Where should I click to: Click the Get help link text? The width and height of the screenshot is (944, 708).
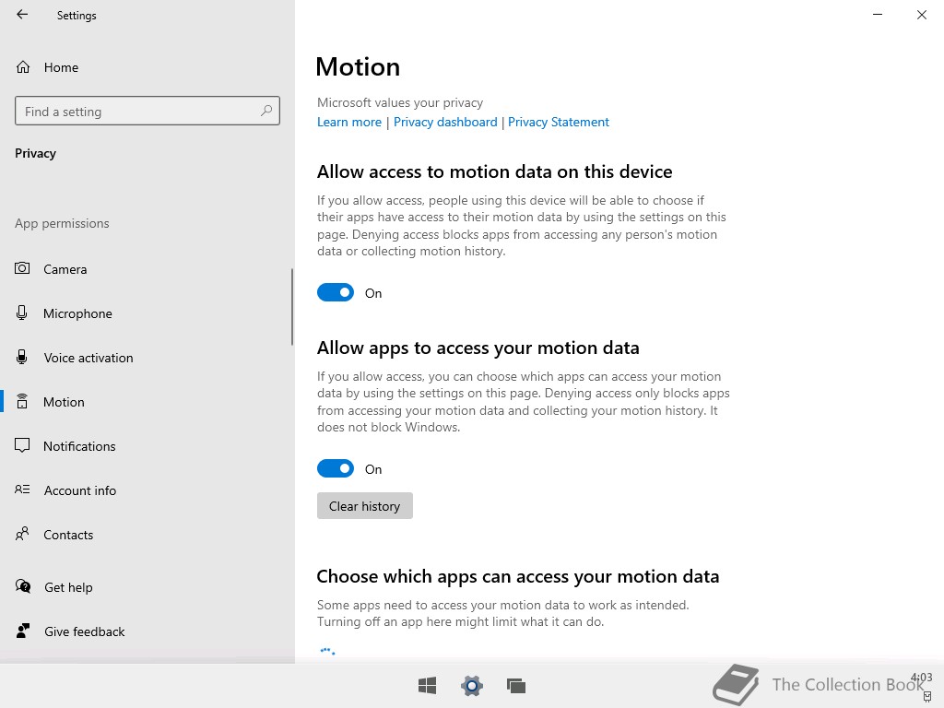click(x=68, y=587)
